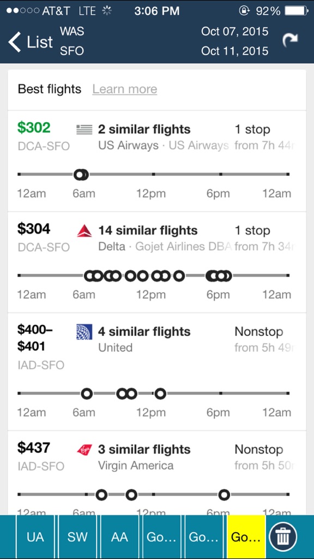Open the Learn more link
Viewport: 314px width, 559px height.
tap(125, 89)
